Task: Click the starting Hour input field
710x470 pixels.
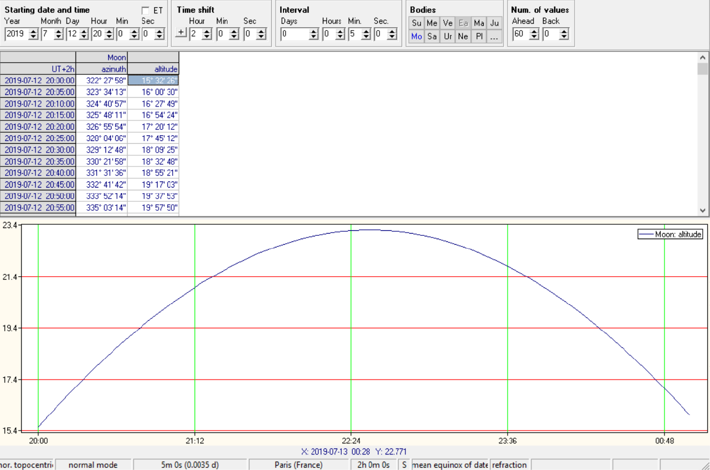Action: tap(98, 34)
